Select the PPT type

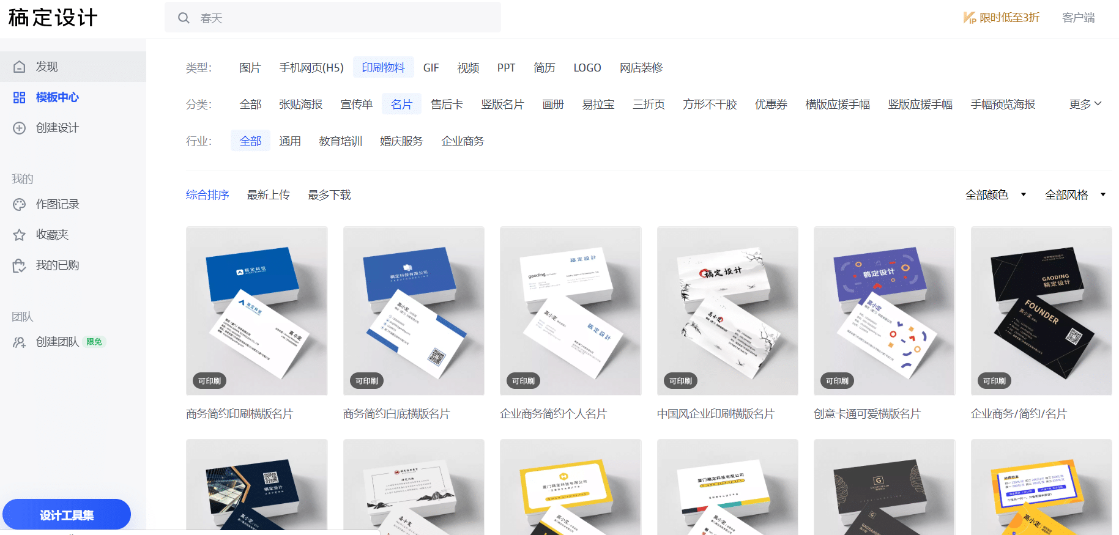coord(506,67)
